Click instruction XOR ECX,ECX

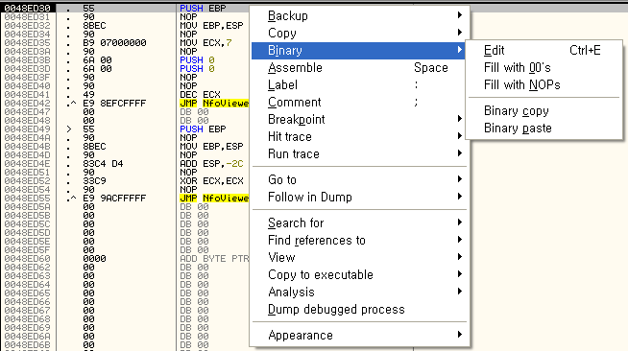point(211,180)
